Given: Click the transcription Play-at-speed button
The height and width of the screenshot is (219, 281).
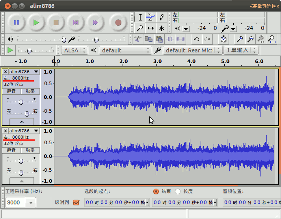Looking at the screenshot, I should pos(10,50).
